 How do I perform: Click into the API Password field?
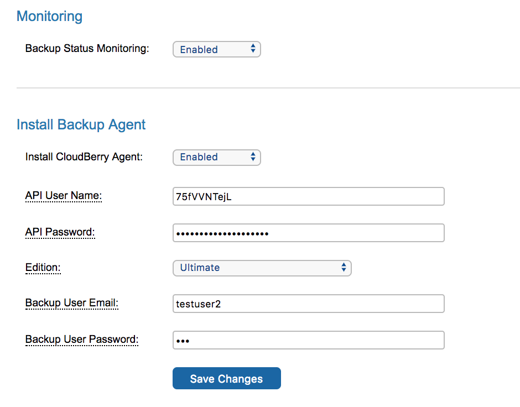(x=309, y=233)
